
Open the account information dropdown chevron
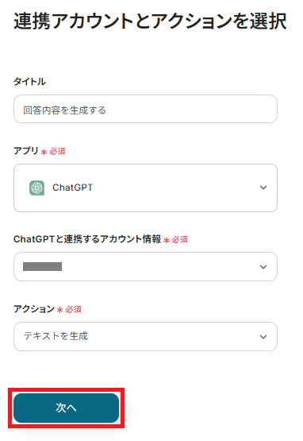[x=263, y=267]
